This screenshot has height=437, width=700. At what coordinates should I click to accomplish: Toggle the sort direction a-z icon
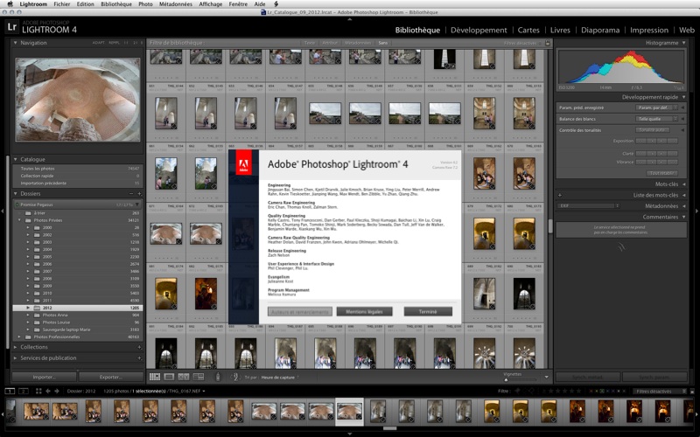pyautogui.click(x=235, y=377)
